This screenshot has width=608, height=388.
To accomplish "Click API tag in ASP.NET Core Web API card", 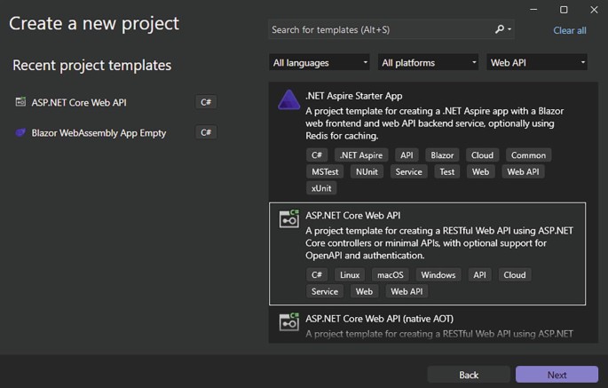I will pyautogui.click(x=479, y=274).
